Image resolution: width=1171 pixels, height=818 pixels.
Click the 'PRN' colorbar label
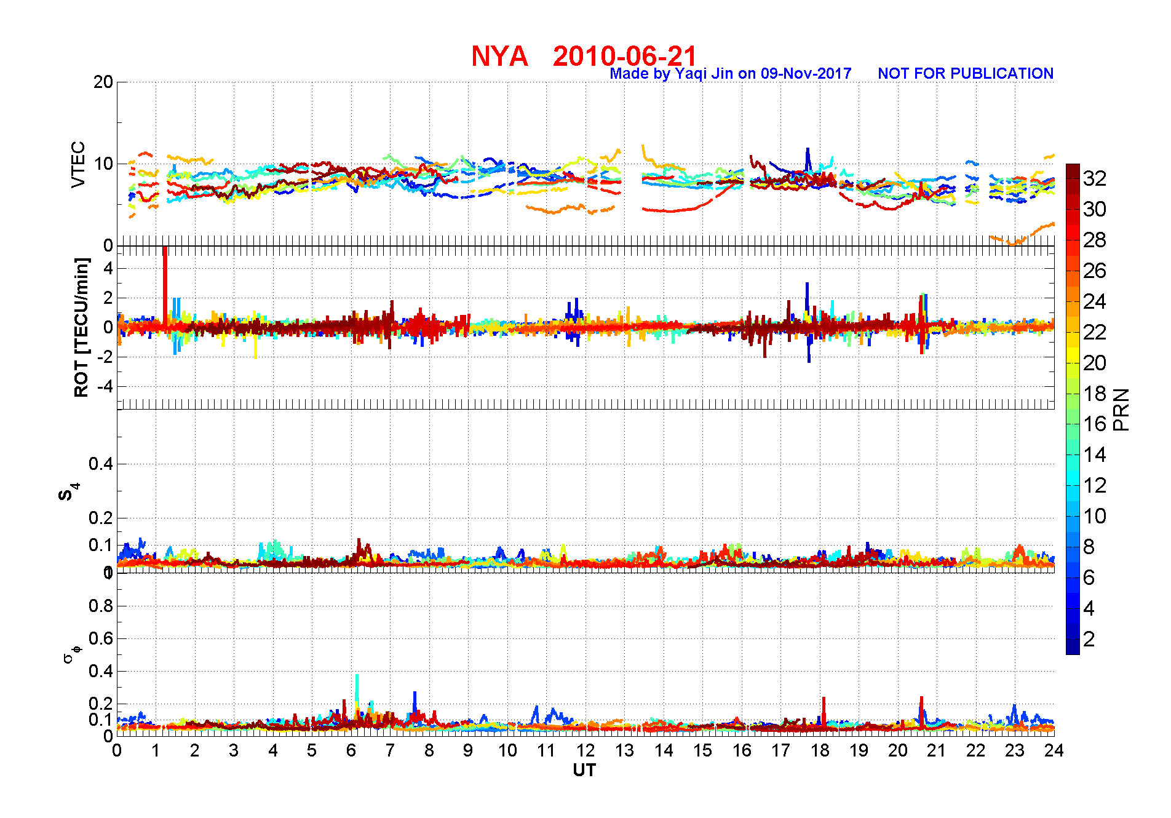1121,409
